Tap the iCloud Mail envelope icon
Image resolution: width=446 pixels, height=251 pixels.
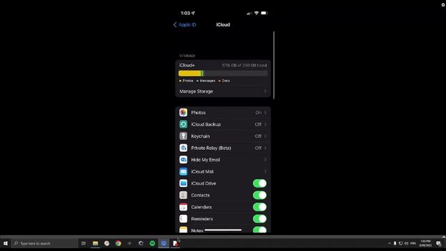tap(183, 172)
